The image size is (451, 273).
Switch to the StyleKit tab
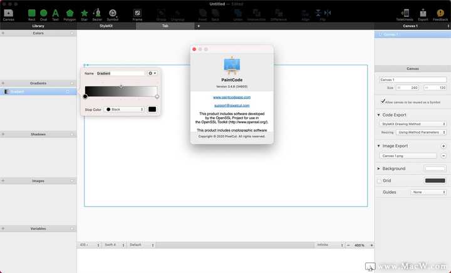(x=106, y=26)
